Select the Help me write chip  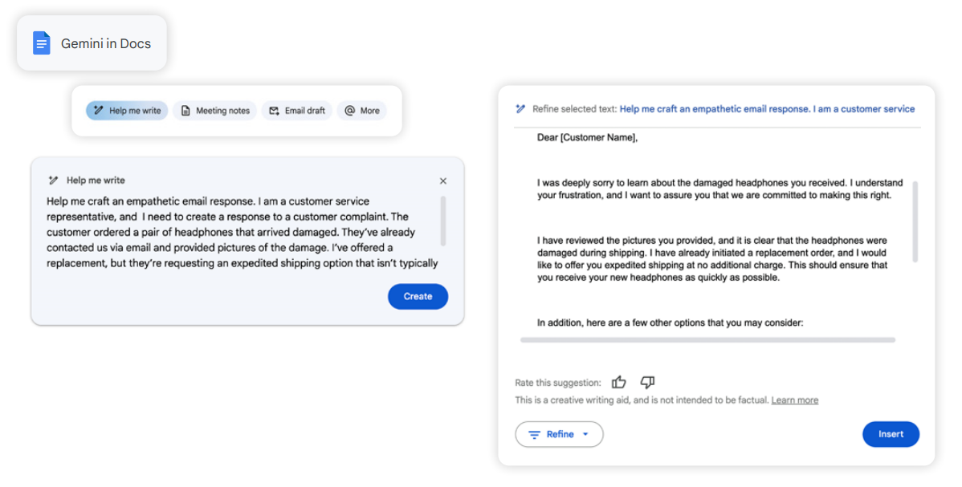tap(127, 111)
